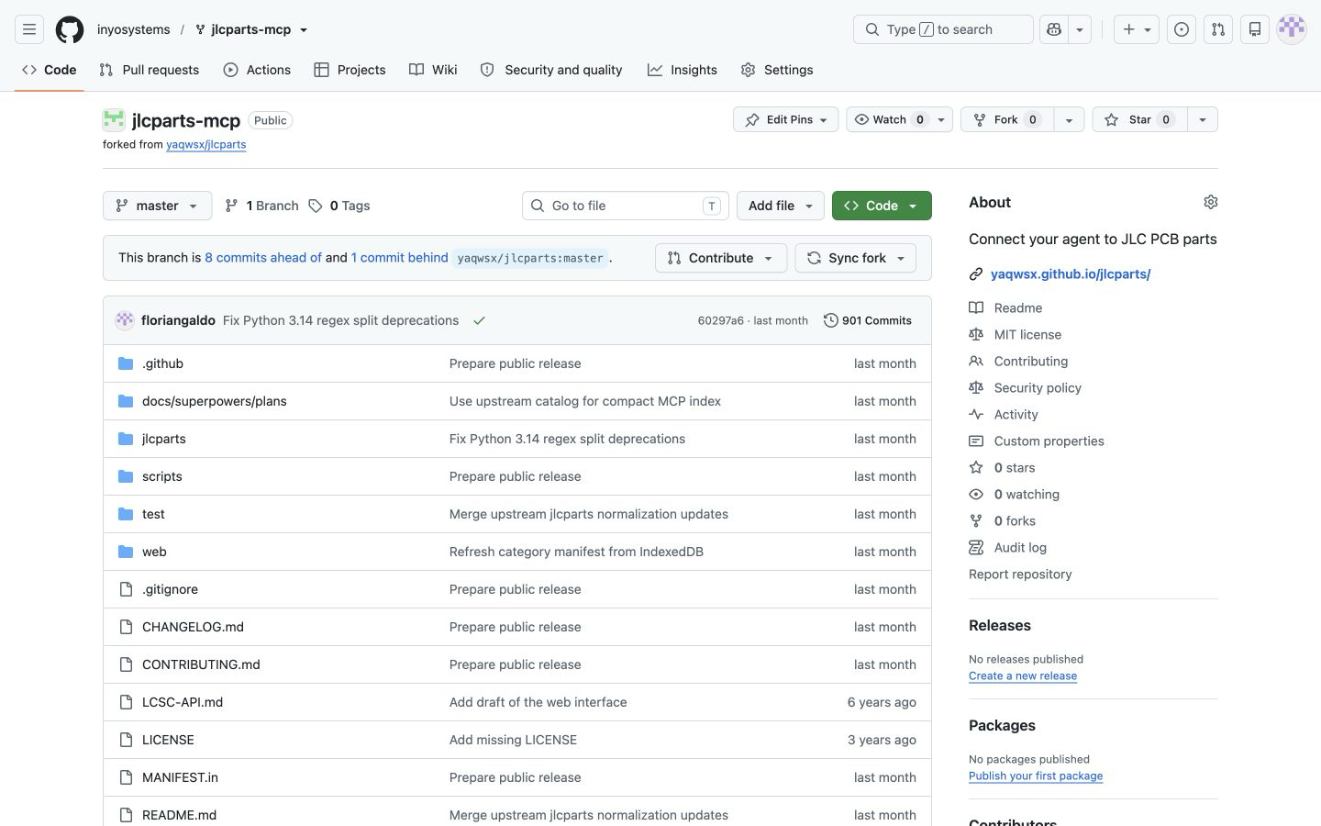Open the CHANGELOG.md file
This screenshot has width=1321, height=826.
(193, 627)
